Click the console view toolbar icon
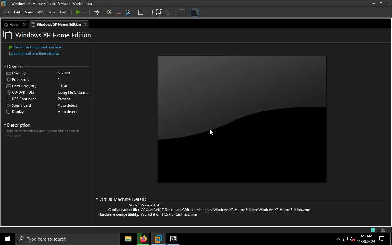The image size is (392, 245). (182, 12)
